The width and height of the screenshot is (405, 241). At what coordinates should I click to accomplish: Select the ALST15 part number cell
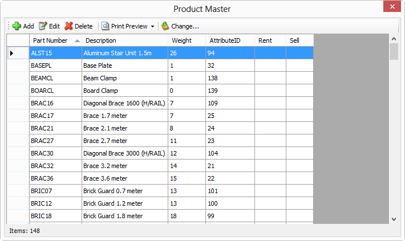click(x=55, y=53)
